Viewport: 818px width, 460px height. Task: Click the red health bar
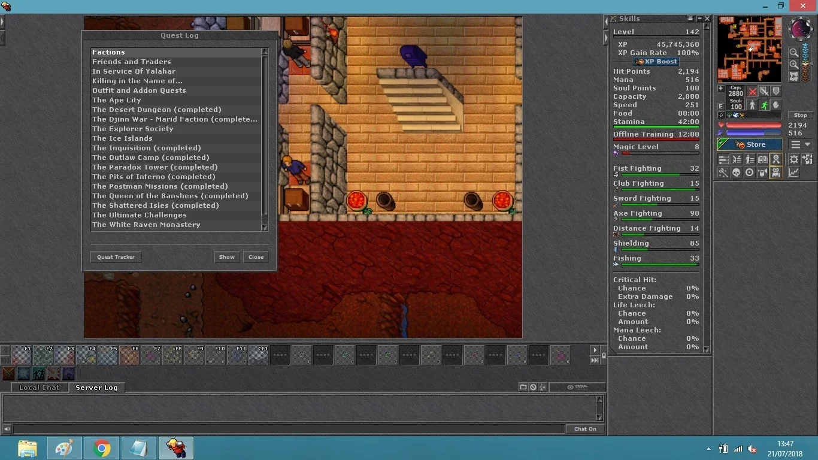click(754, 125)
